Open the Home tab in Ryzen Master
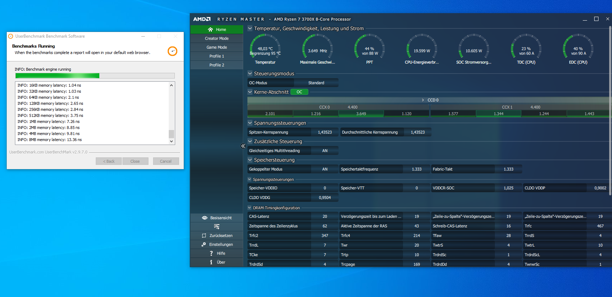 [217, 29]
